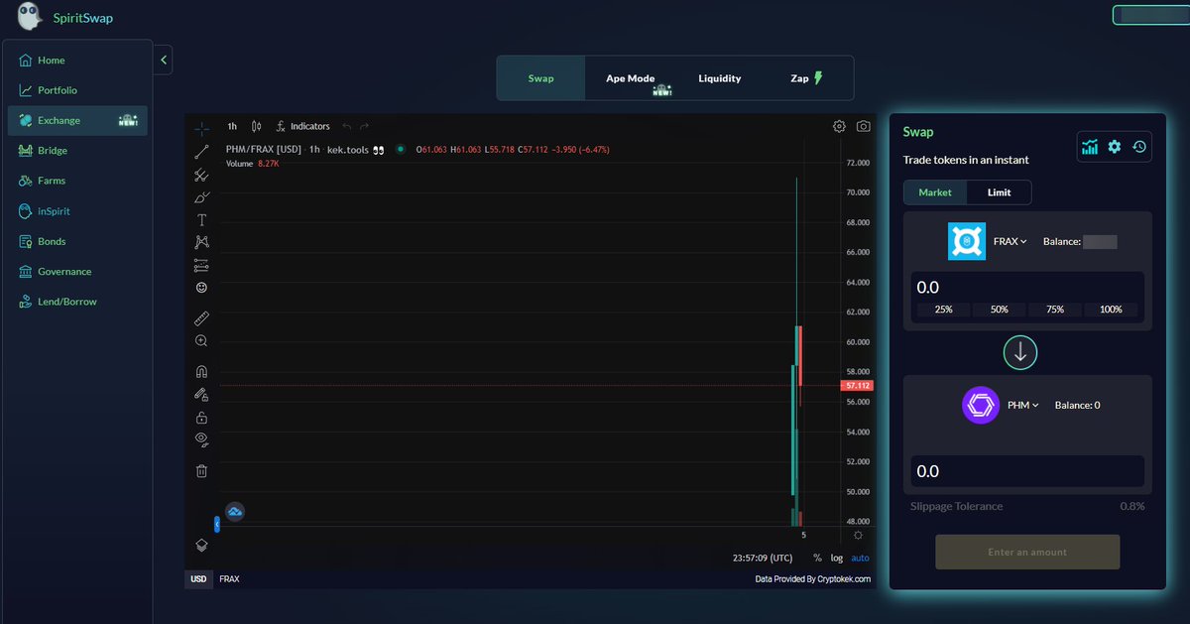Select Limit order type

tap(1000, 192)
